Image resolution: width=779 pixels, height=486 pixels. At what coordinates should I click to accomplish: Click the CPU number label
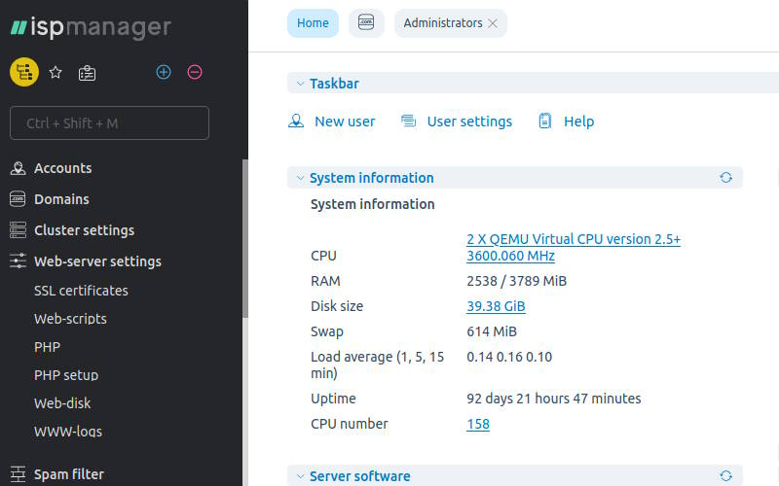point(350,424)
